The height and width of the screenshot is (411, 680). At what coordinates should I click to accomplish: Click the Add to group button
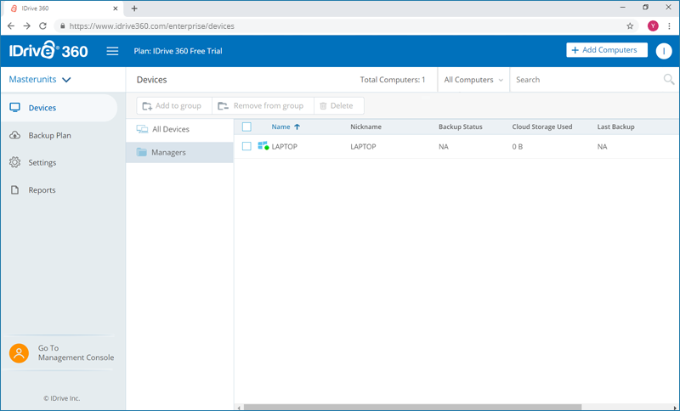tap(174, 105)
